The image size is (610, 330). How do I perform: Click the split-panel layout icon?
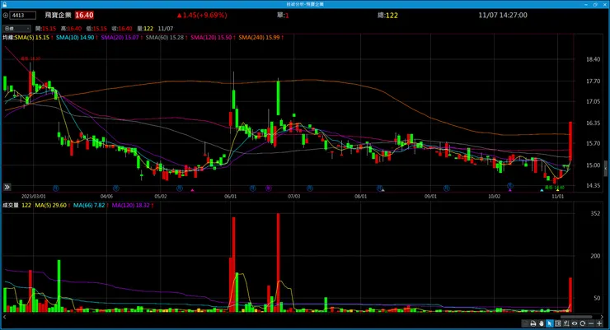(558, 323)
